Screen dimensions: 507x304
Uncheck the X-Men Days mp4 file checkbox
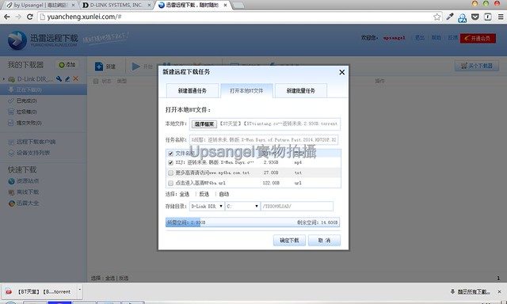[x=171, y=162]
